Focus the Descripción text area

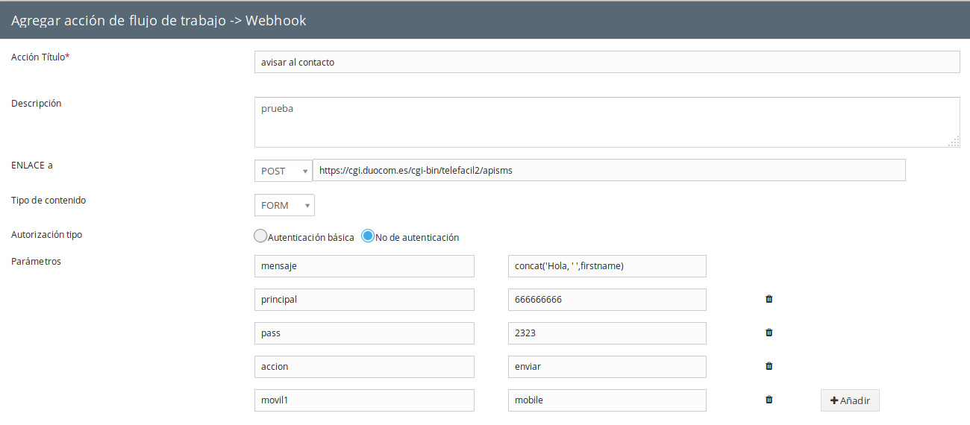606,122
